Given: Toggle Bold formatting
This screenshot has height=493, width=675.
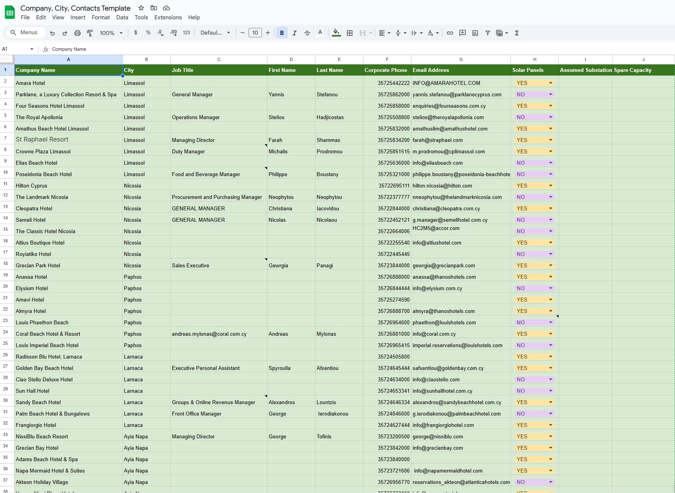Looking at the screenshot, I should point(282,33).
